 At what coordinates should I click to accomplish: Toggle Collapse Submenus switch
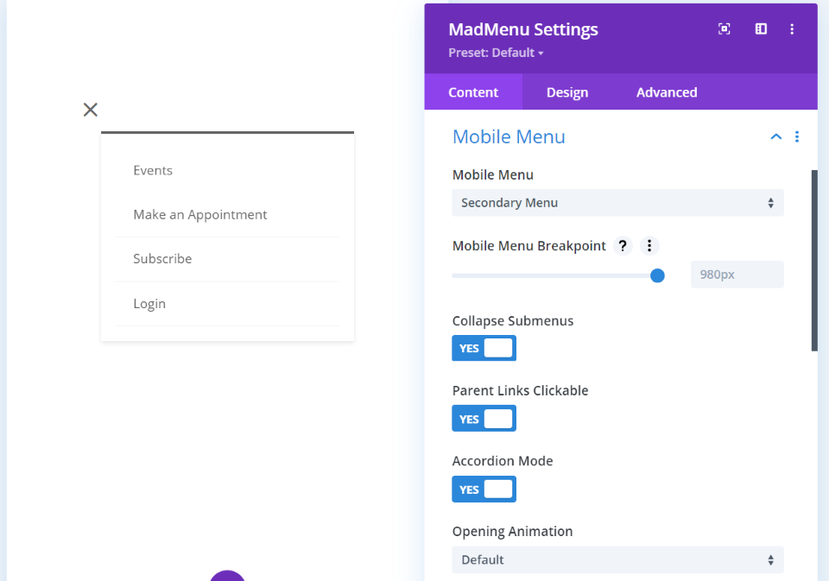coord(484,348)
